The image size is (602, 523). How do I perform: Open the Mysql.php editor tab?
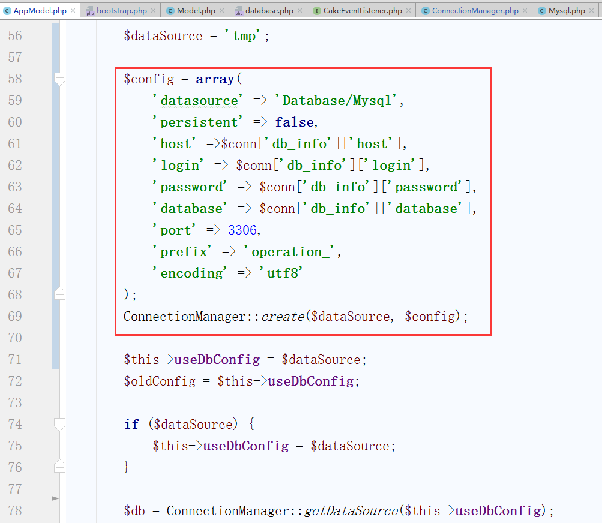click(x=566, y=11)
